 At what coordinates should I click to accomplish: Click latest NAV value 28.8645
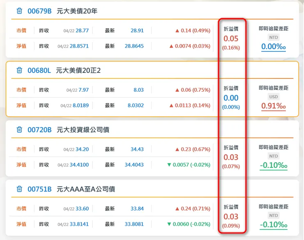point(134,46)
